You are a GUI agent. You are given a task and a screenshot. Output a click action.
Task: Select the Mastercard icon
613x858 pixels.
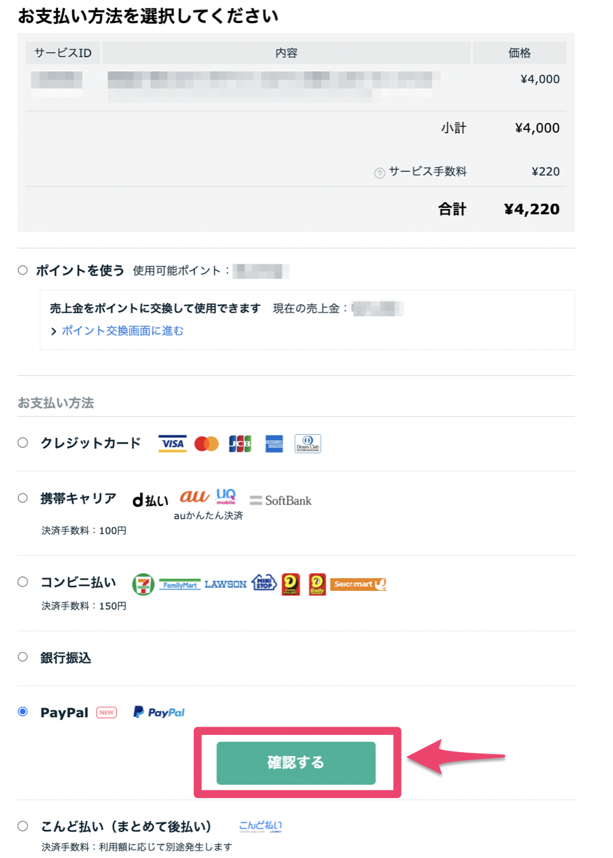206,444
